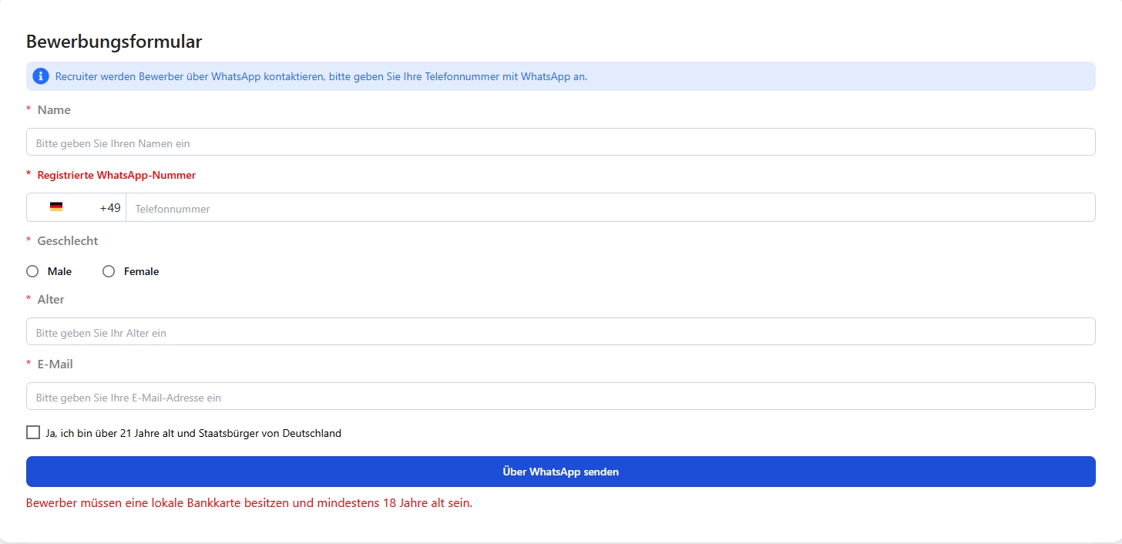Open the German flag country selector
Image resolution: width=1122 pixels, height=544 pixels.
click(x=56, y=207)
